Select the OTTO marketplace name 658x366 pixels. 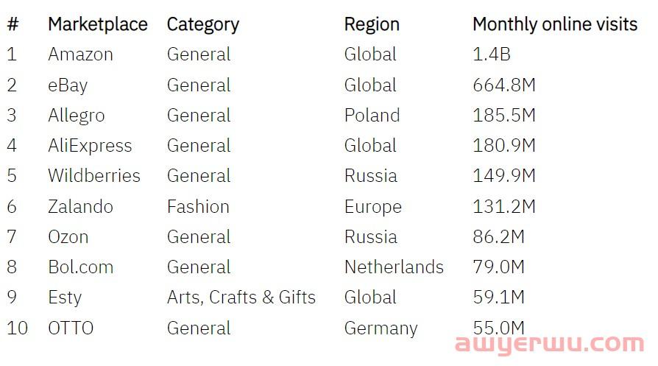71,328
